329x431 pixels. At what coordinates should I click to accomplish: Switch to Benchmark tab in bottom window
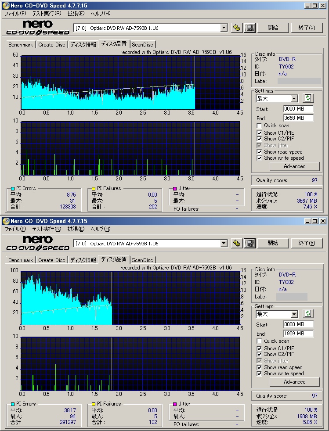[21, 260]
